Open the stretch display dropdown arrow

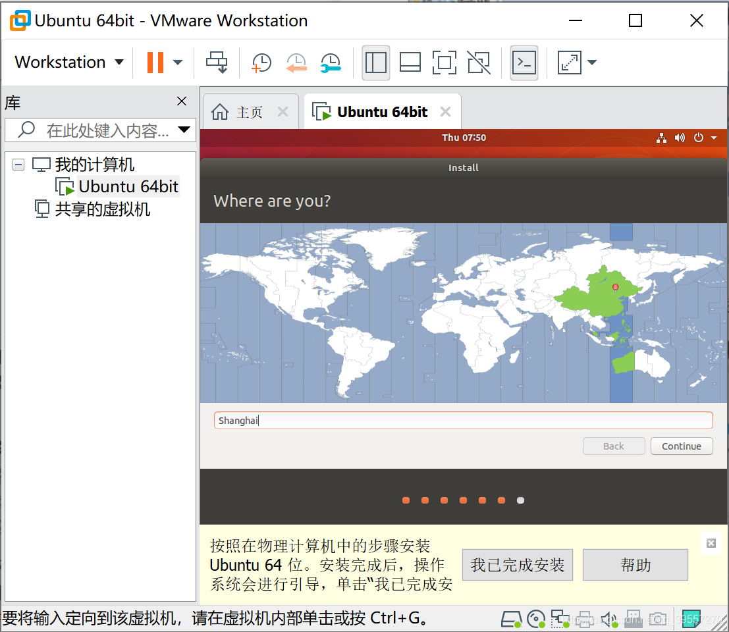tap(592, 63)
